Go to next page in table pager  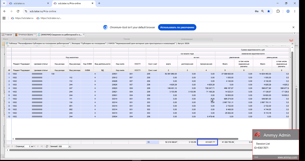[38, 146]
